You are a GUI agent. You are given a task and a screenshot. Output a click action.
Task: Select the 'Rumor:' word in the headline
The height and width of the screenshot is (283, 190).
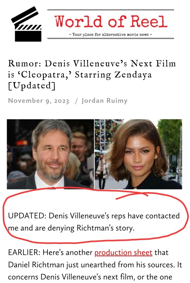click(25, 64)
